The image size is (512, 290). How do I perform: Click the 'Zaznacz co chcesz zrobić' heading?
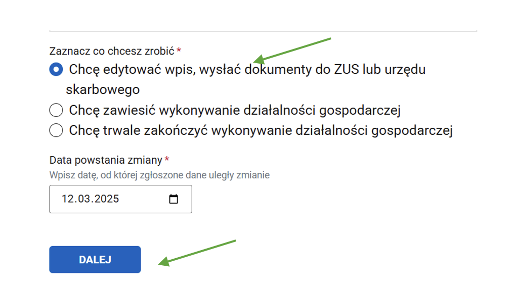(x=112, y=51)
